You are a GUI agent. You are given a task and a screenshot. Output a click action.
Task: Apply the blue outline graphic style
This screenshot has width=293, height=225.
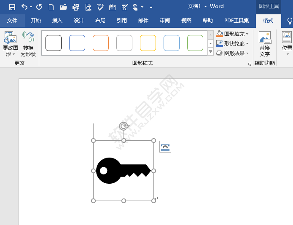click(x=77, y=43)
